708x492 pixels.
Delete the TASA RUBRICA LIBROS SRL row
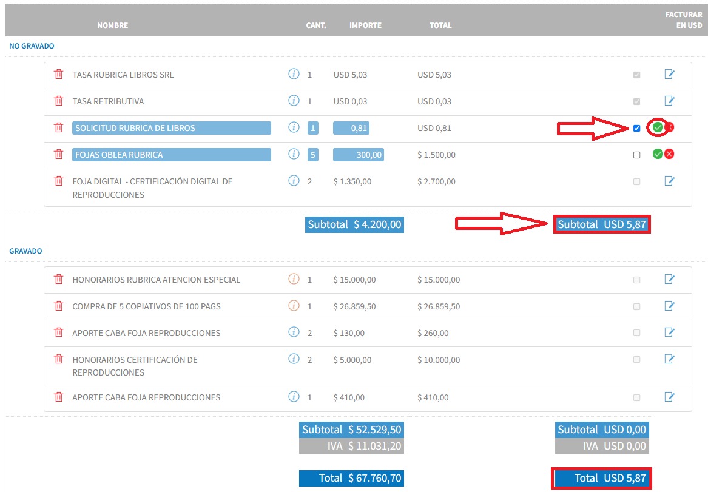pyautogui.click(x=59, y=75)
